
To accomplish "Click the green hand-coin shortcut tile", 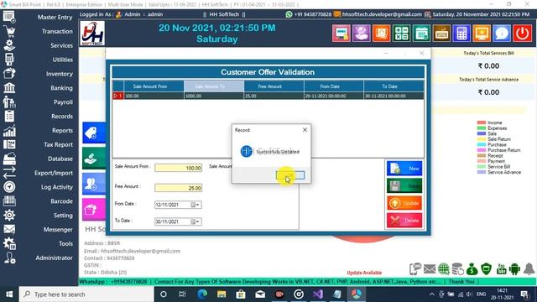I will pos(94,159).
